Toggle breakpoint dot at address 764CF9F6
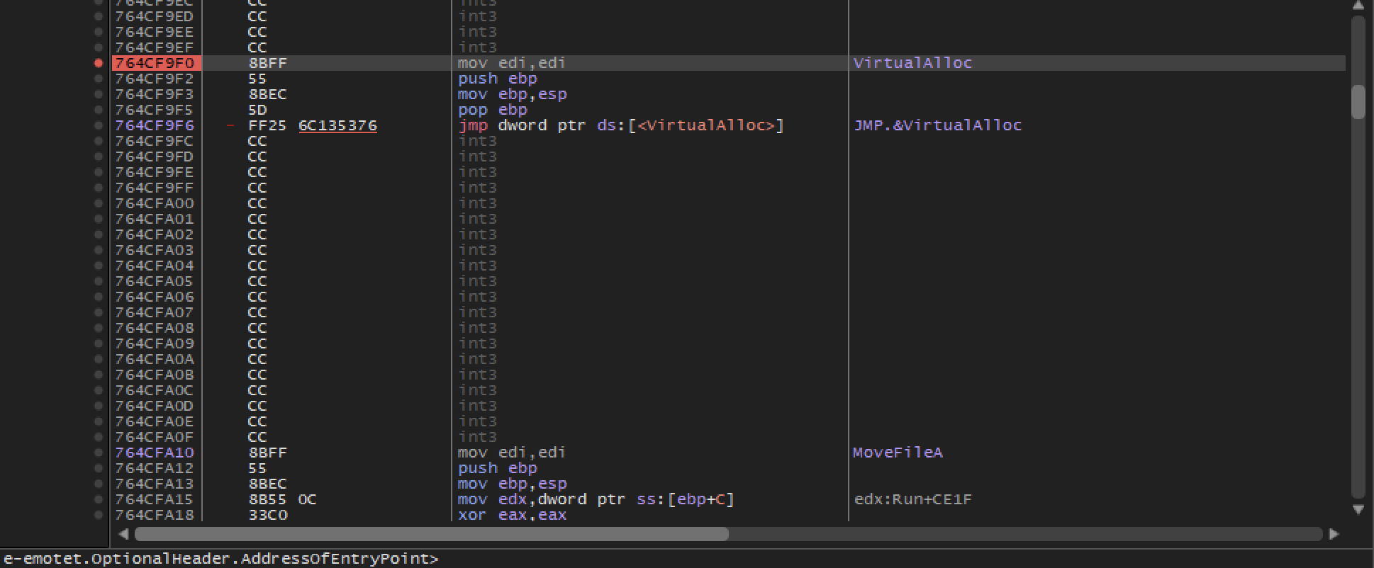Viewport: 1374px width, 568px height. click(99, 125)
